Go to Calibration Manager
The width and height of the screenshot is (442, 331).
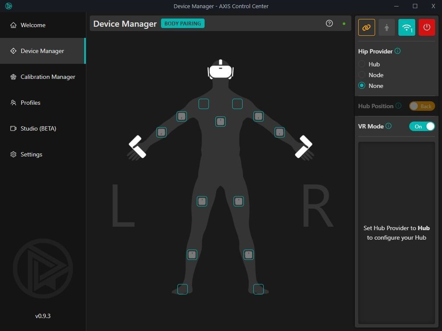point(43,77)
